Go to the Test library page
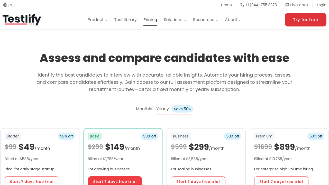 (125, 20)
